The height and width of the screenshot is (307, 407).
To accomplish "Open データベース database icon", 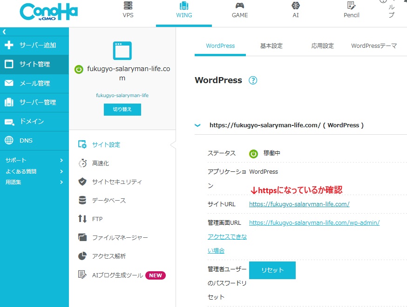I will click(x=82, y=201).
